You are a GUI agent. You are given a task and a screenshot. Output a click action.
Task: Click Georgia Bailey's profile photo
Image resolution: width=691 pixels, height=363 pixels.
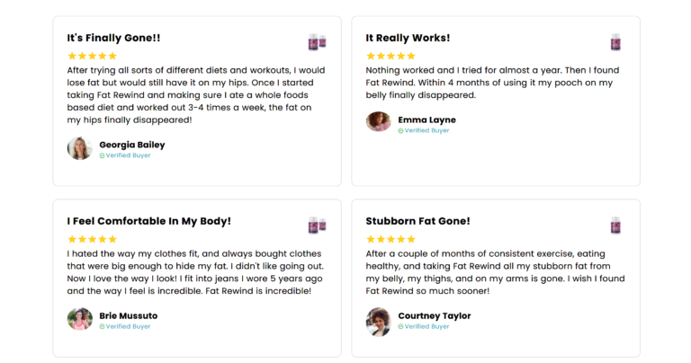(80, 148)
